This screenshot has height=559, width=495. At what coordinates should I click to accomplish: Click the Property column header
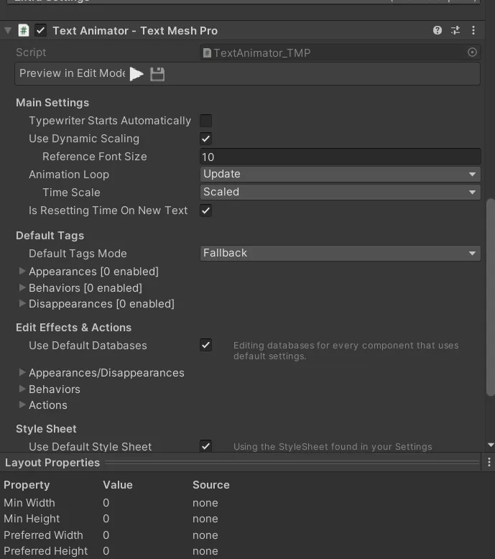[27, 485]
